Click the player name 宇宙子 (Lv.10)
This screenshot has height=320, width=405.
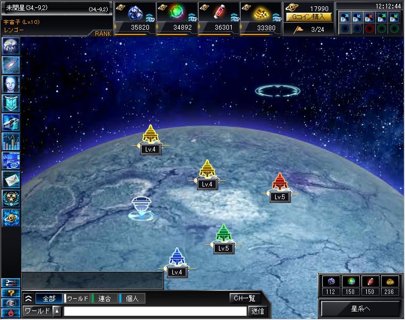pos(22,22)
